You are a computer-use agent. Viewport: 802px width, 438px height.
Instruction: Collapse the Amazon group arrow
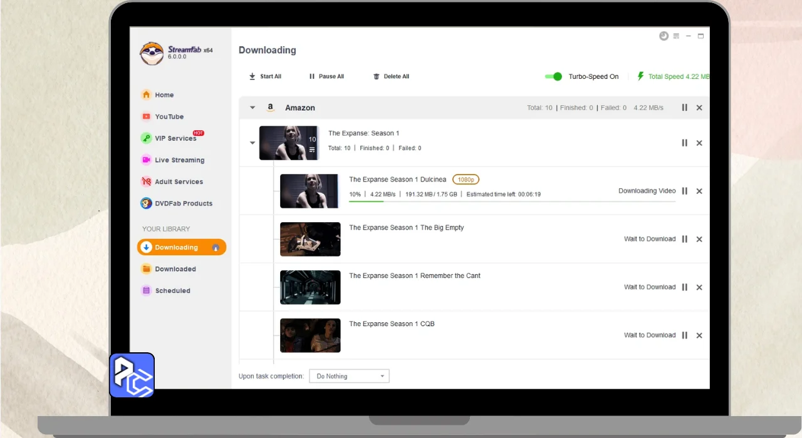253,108
